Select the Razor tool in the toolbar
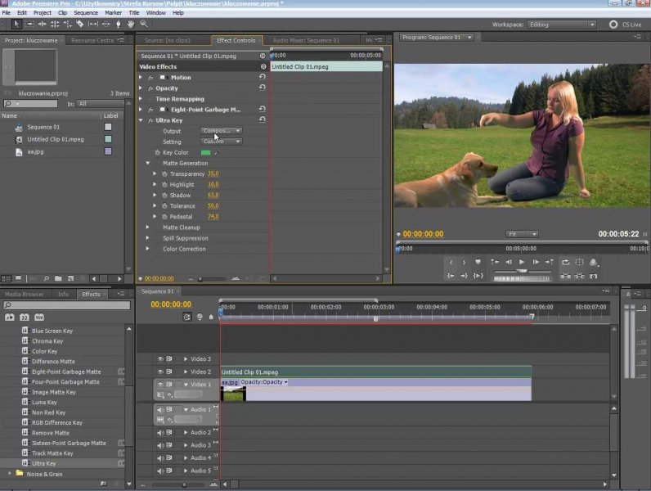Image resolution: width=651 pixels, height=491 pixels. pos(81,24)
